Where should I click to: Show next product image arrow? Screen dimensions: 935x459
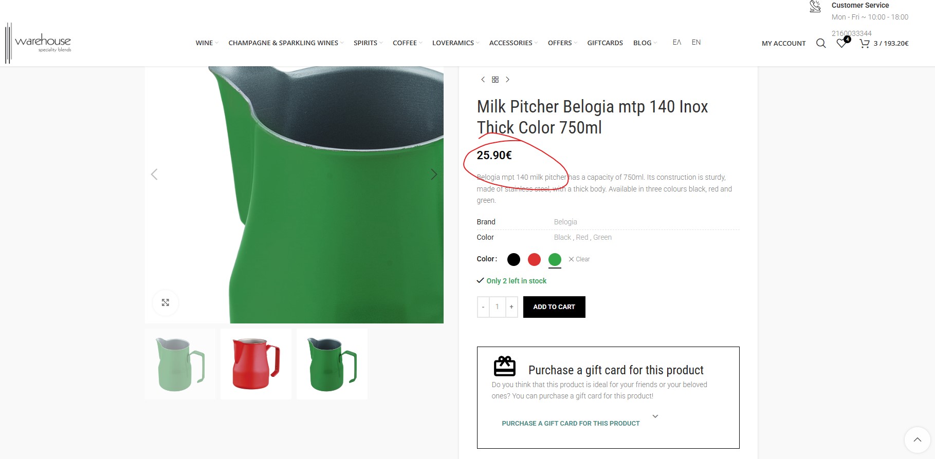[x=434, y=175]
